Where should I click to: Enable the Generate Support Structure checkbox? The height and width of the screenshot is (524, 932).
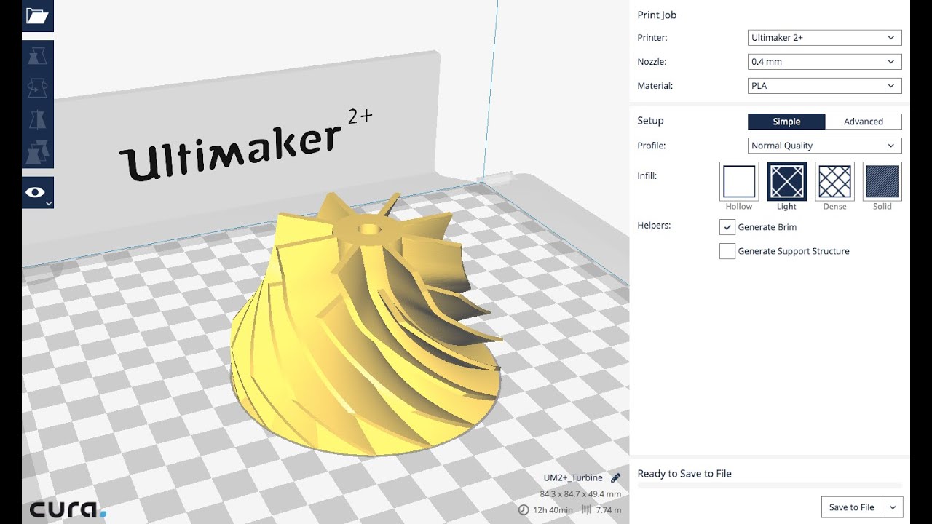(x=727, y=251)
